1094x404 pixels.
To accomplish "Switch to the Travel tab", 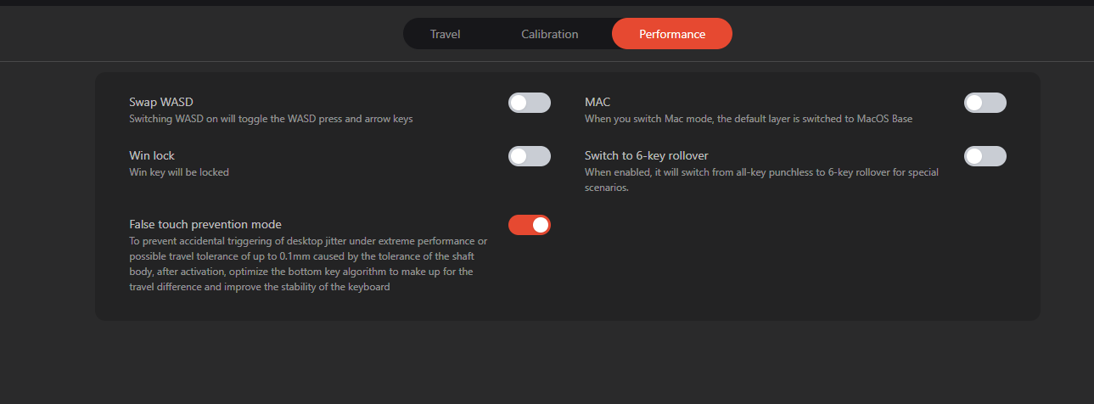I will (x=445, y=34).
